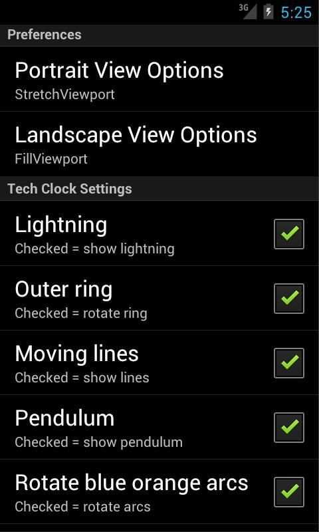This screenshot has width=319, height=532.
Task: Tap 'Checked = show lightning' description
Action: (94, 249)
